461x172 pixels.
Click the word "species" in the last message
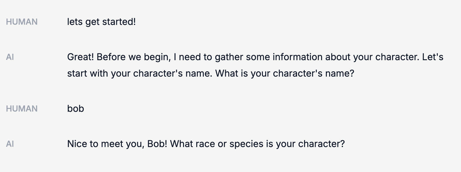tap(246, 144)
